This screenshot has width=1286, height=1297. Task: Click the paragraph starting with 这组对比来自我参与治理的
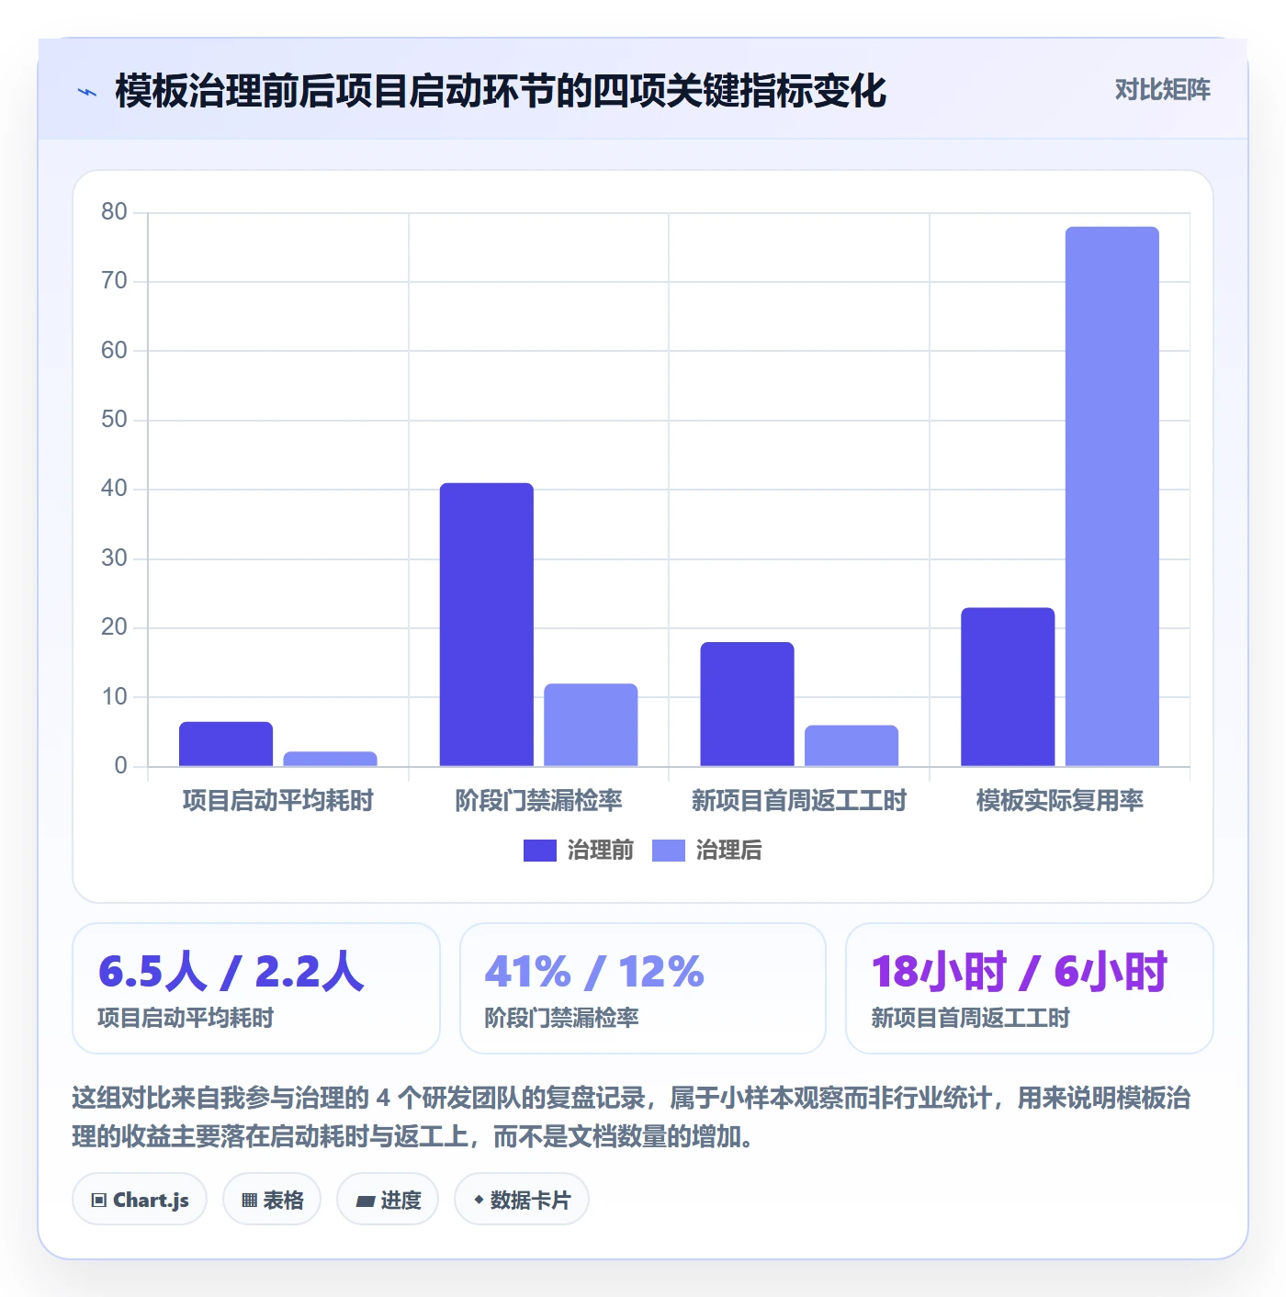click(632, 1117)
